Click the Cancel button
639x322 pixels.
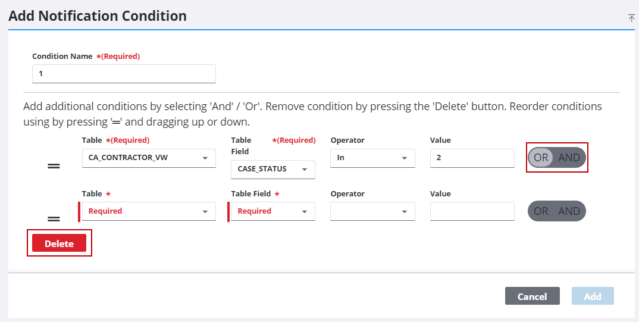pyautogui.click(x=532, y=296)
